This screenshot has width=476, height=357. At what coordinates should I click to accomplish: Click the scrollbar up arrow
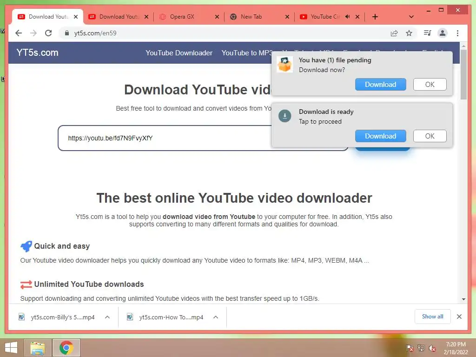463,46
